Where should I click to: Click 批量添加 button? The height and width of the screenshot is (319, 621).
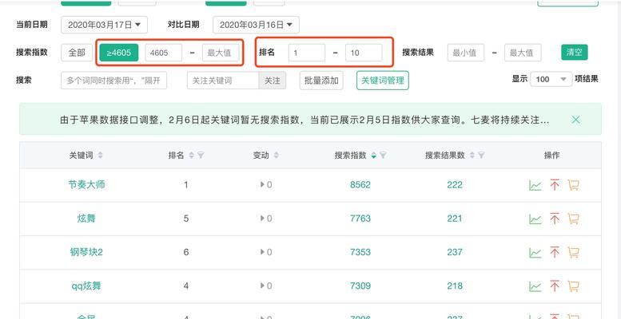(321, 81)
